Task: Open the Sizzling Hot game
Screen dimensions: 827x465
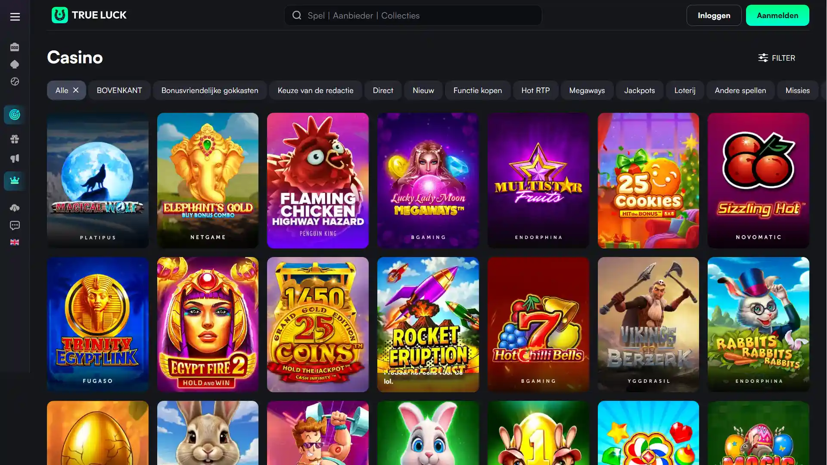Action: click(759, 180)
